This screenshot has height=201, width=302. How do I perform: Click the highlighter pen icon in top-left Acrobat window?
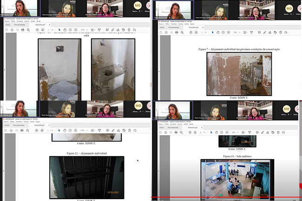(113, 30)
